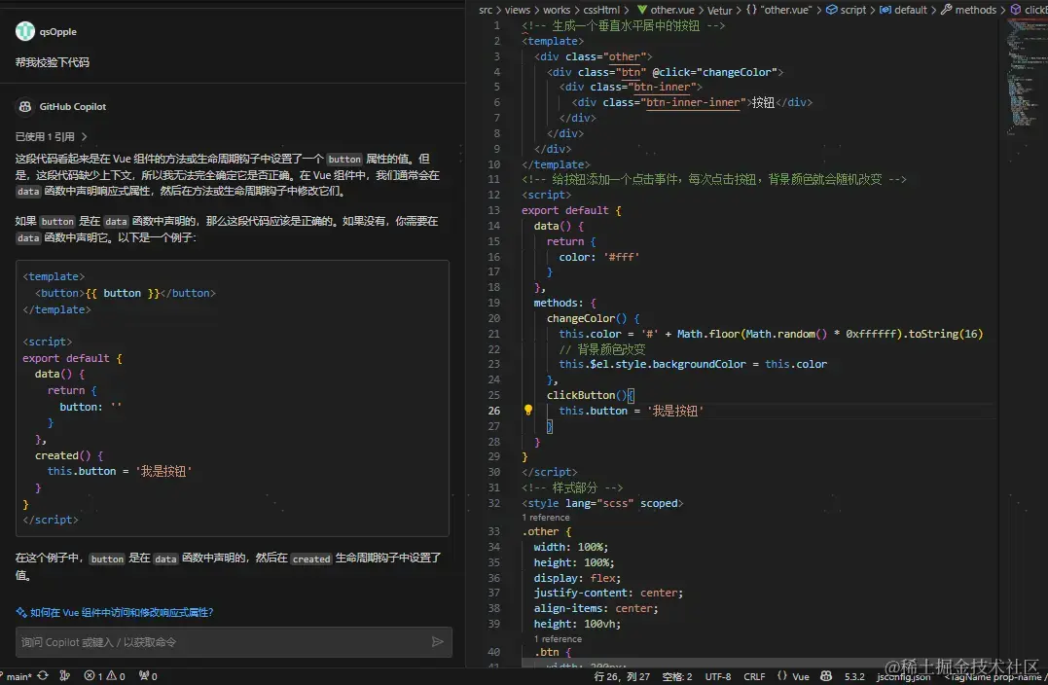
Task: Click the ports broadcast icon in status bar
Action: [x=148, y=675]
